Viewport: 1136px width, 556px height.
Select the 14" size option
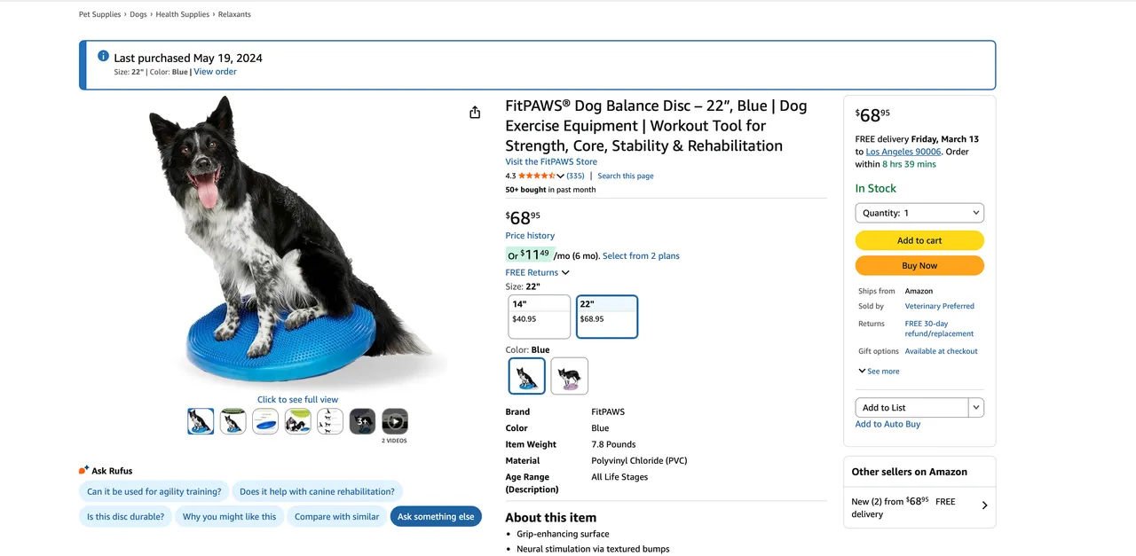539,317
